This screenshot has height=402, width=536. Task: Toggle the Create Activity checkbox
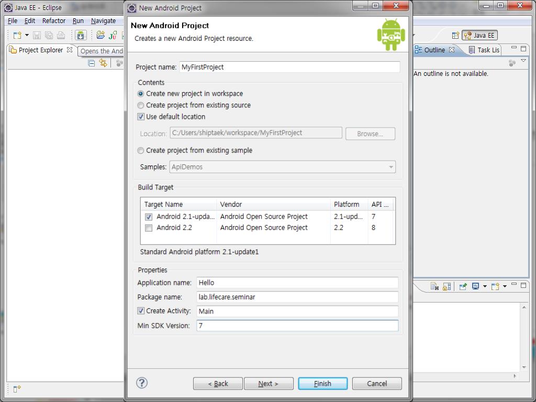[x=140, y=311]
